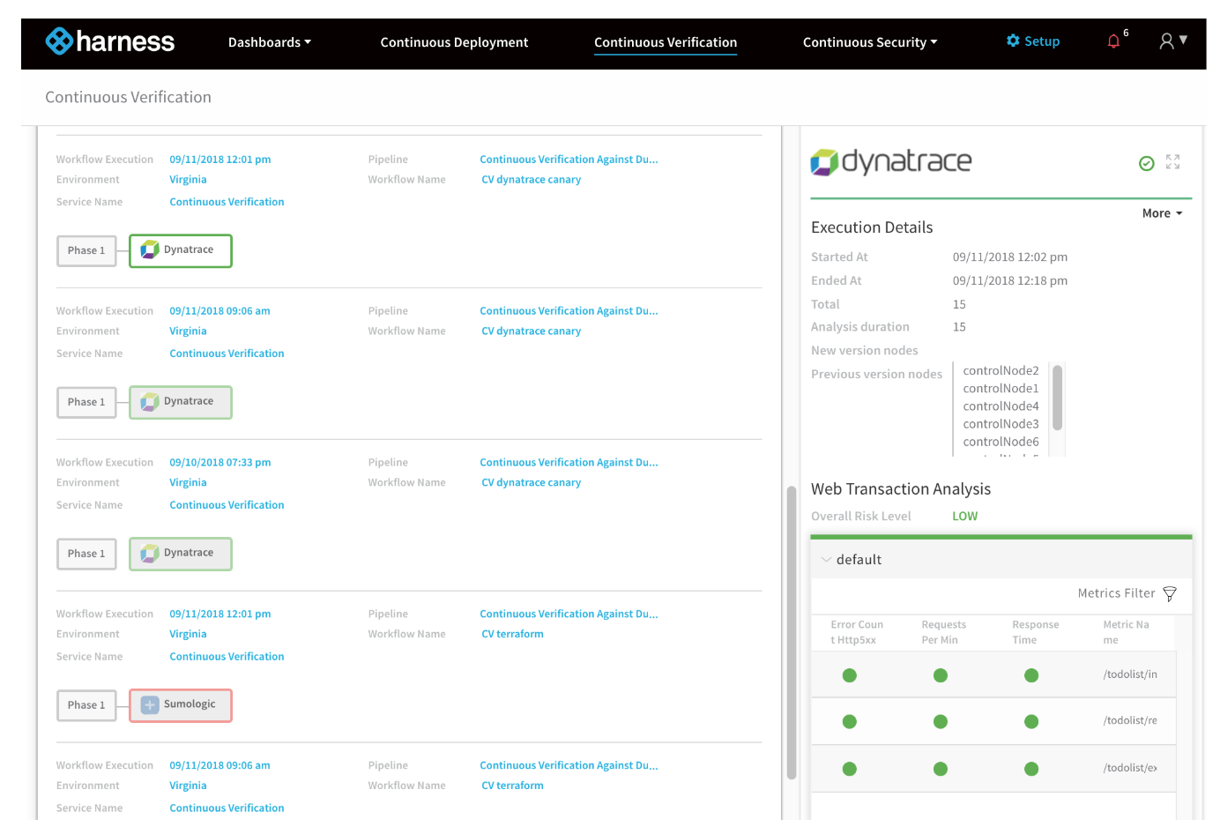Click green Response Time dot for /todolist/ex
The height and width of the screenshot is (834, 1220).
1031,769
